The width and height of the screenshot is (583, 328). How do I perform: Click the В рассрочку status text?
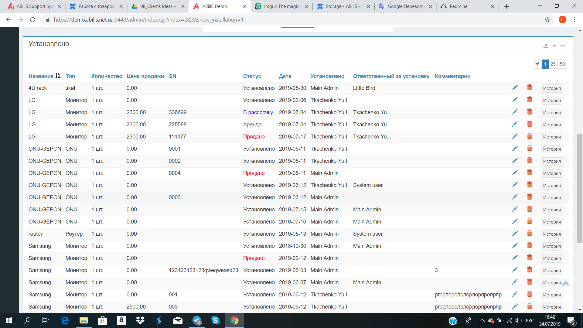click(x=258, y=112)
